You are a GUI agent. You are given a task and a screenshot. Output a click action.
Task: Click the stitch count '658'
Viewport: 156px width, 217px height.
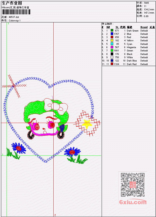click(117, 37)
